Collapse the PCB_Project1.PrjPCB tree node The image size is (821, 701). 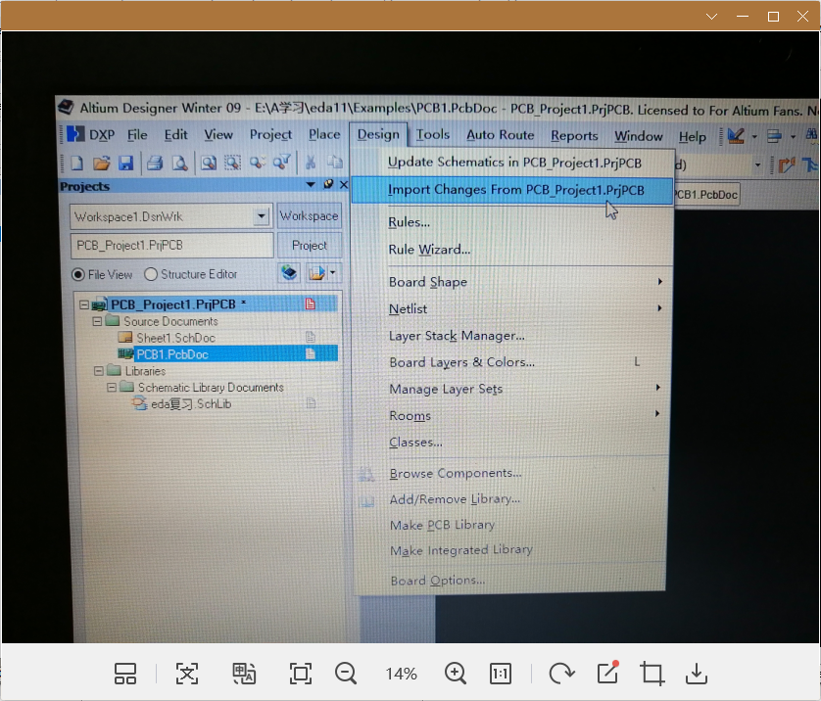pyautogui.click(x=84, y=304)
